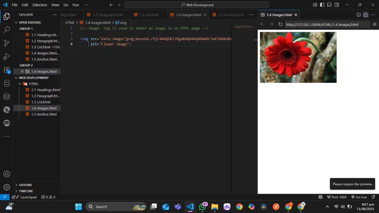The width and height of the screenshot is (379, 213).
Task: Go forward in the preview browser
Action: (x=271, y=24)
